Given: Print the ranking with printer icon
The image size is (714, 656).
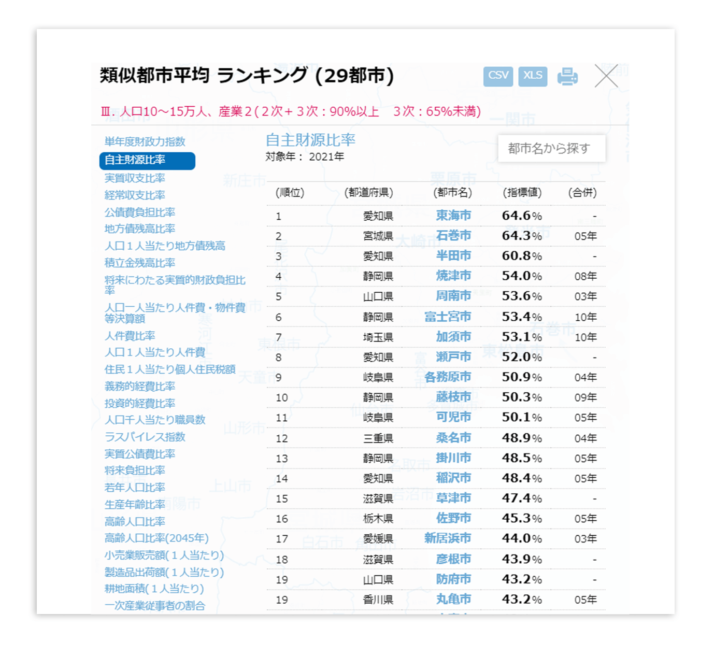Looking at the screenshot, I should click(x=567, y=77).
